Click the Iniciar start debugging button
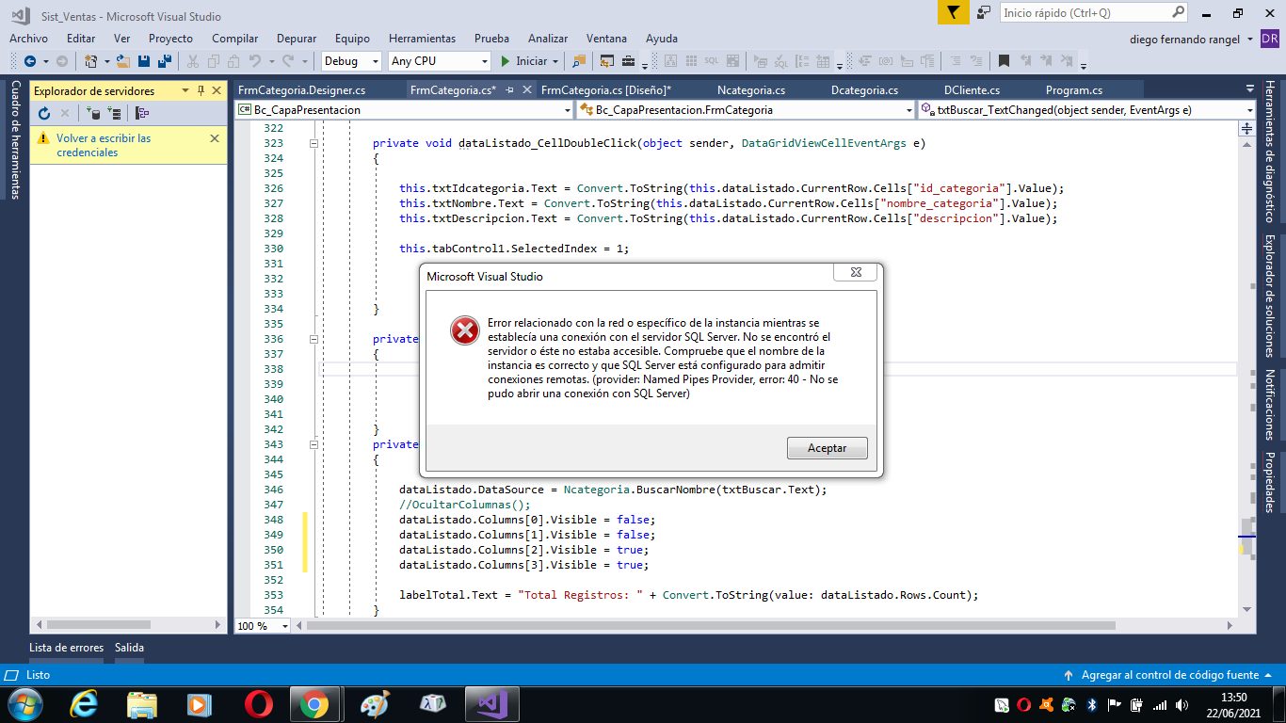Viewport: 1286px width, 723px height. (524, 61)
